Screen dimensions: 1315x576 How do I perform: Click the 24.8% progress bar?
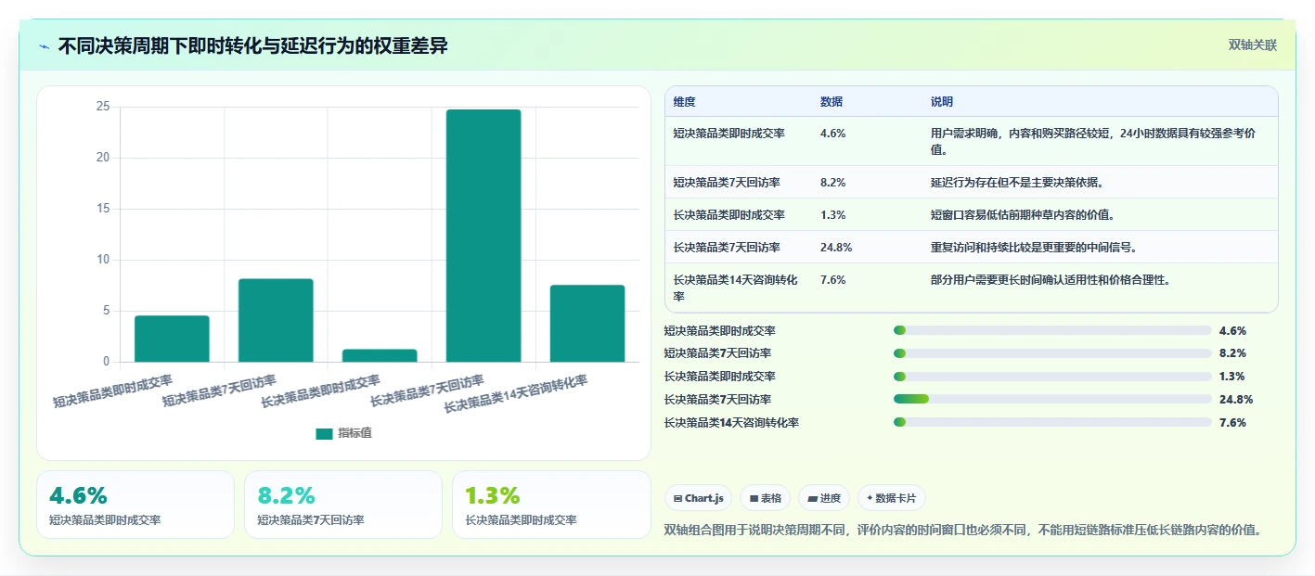tap(1052, 399)
